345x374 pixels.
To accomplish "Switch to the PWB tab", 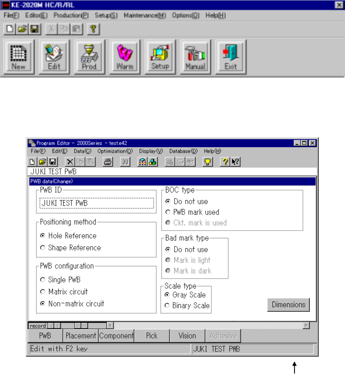I will (x=45, y=336).
